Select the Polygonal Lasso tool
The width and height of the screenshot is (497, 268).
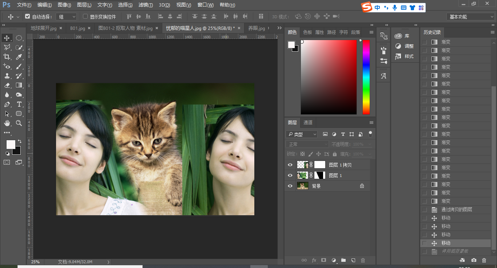click(7, 47)
